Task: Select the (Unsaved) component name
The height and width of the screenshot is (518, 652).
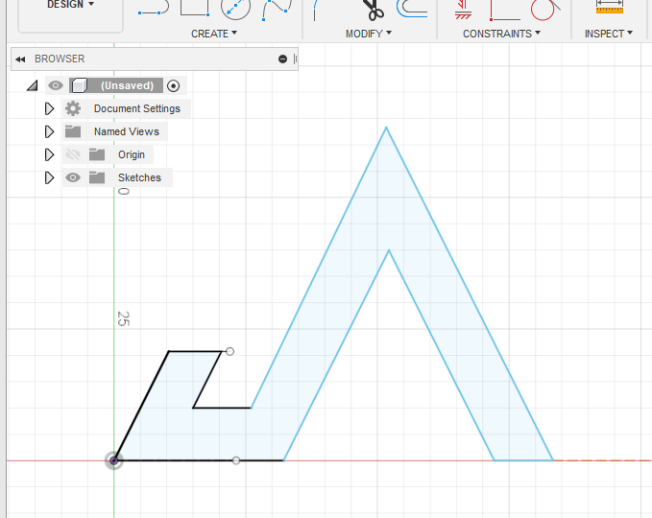Action: pyautogui.click(x=127, y=85)
